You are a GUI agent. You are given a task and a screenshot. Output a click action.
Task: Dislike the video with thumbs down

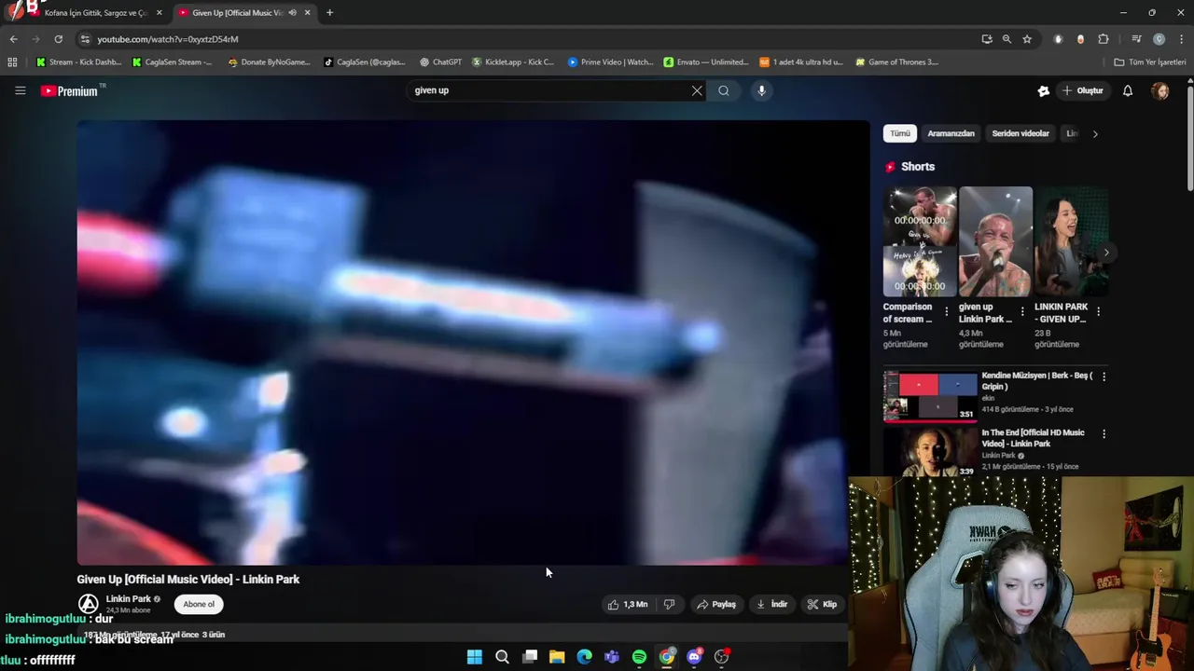pos(669,604)
